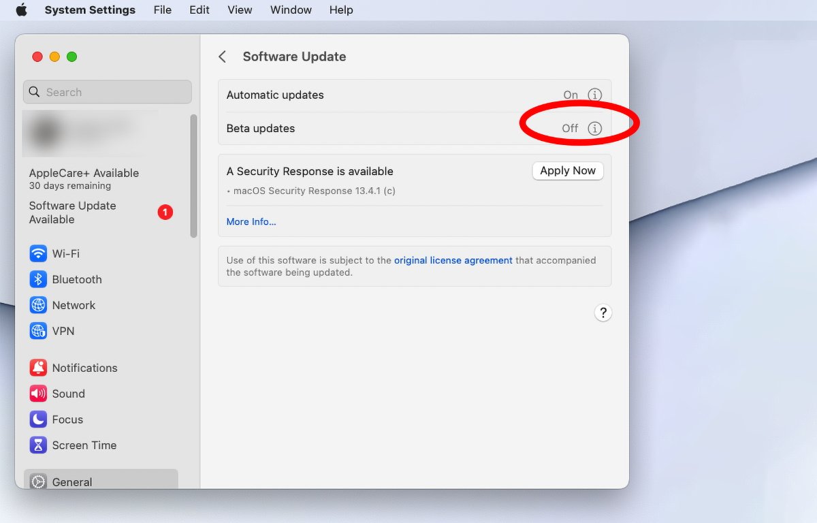Open Wi-Fi settings icon in sidebar
Viewport: 817px width, 523px height.
[38, 253]
